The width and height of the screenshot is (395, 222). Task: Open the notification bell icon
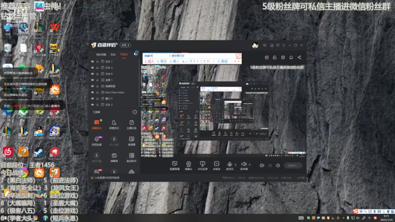click(x=291, y=57)
